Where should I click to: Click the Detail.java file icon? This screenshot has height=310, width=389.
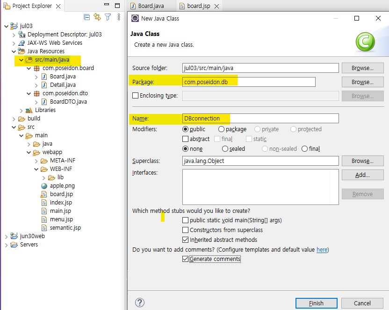coord(44,85)
